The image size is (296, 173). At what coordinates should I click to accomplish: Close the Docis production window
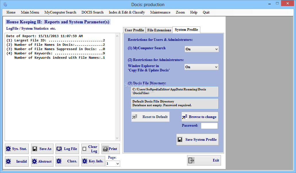[x=287, y=3]
